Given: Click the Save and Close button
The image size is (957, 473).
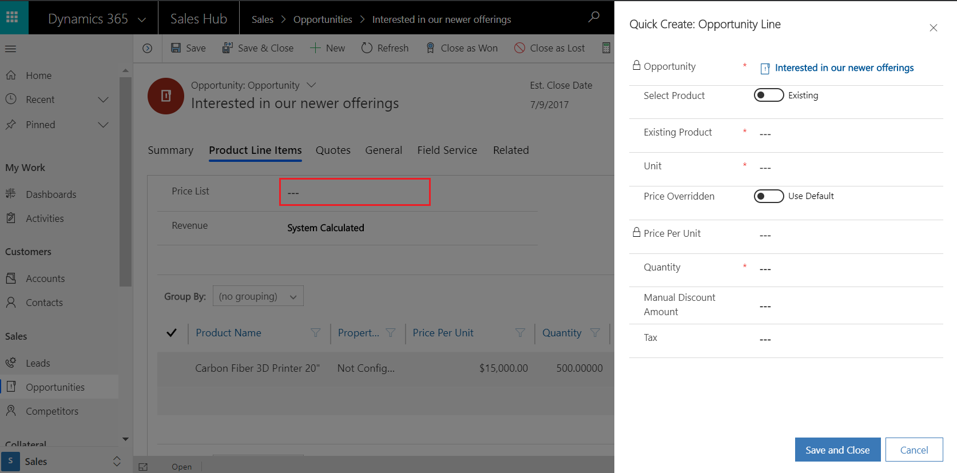Looking at the screenshot, I should (x=837, y=450).
